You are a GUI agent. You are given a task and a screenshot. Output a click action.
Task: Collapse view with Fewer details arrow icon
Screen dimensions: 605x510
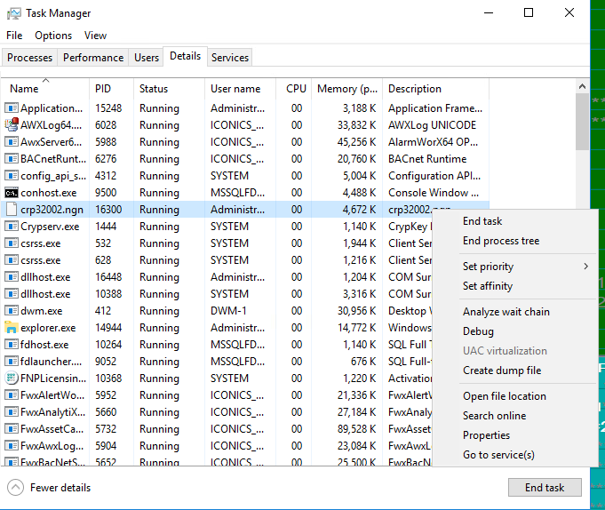15,488
